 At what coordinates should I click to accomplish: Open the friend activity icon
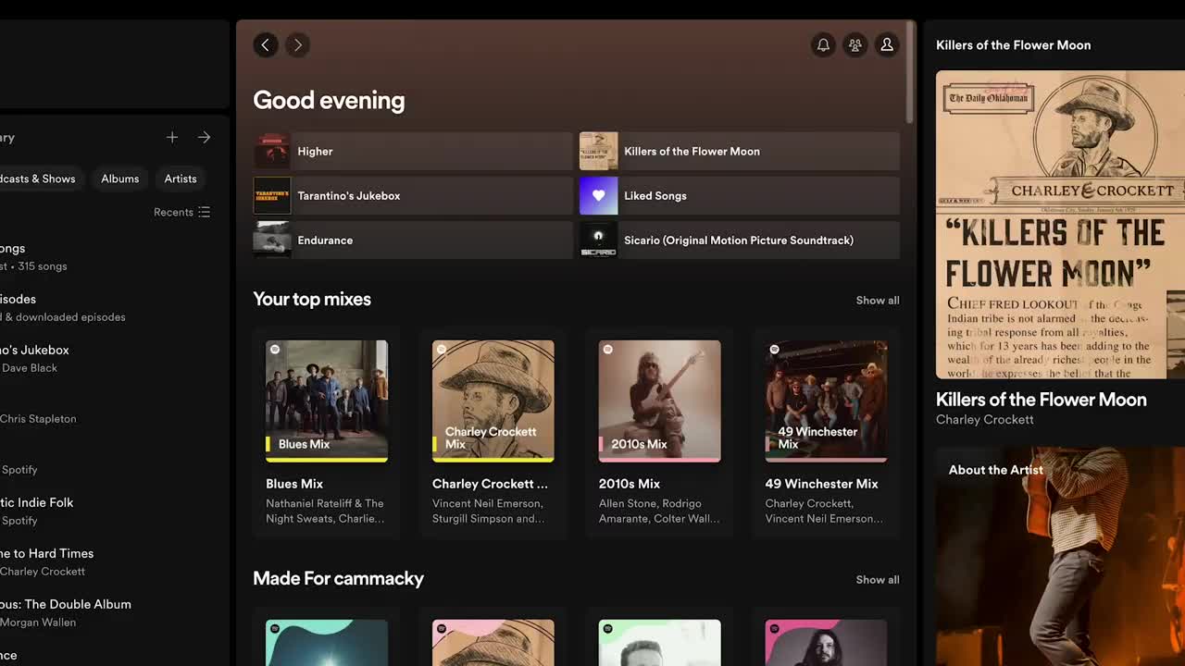[855, 45]
